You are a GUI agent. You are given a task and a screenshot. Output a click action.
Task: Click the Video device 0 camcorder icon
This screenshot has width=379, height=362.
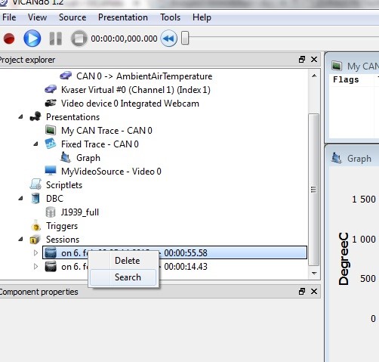pos(51,103)
